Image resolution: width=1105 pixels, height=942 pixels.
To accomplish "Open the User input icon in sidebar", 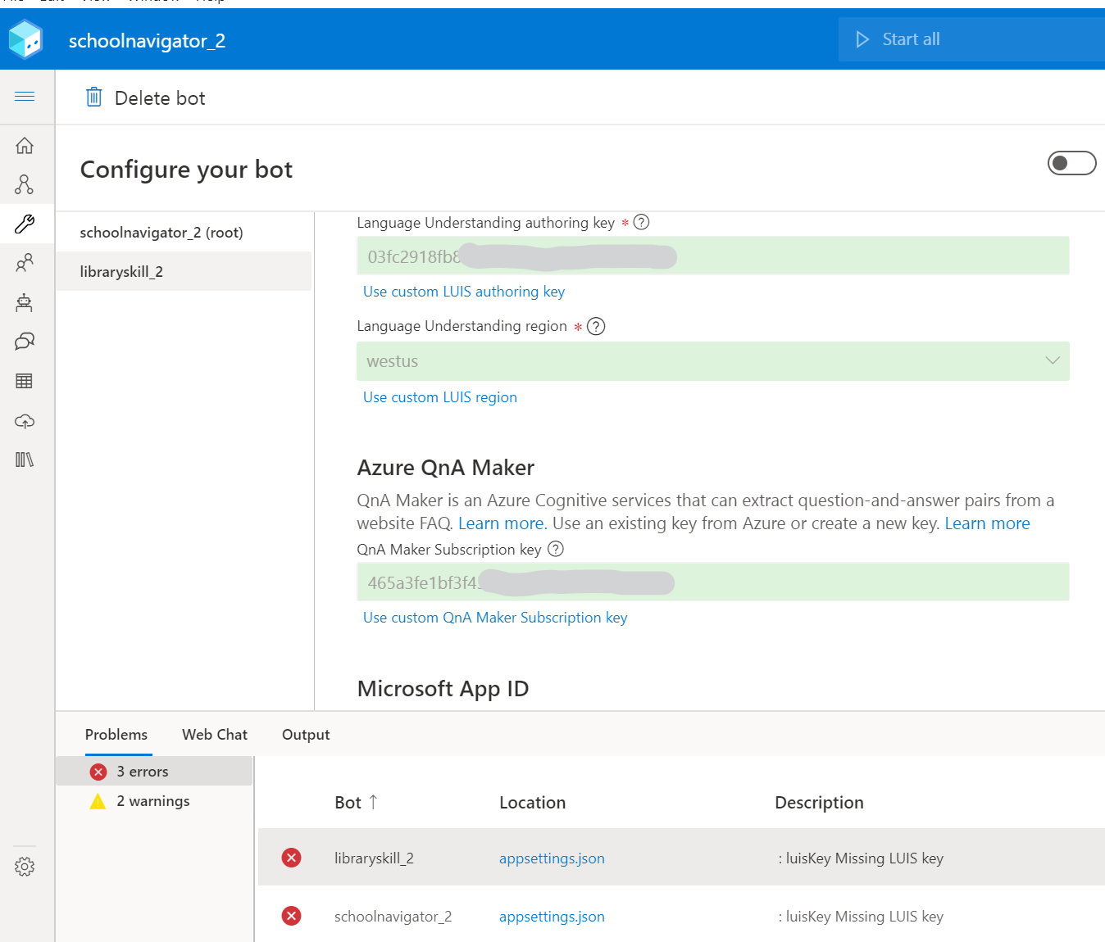I will click(x=25, y=263).
